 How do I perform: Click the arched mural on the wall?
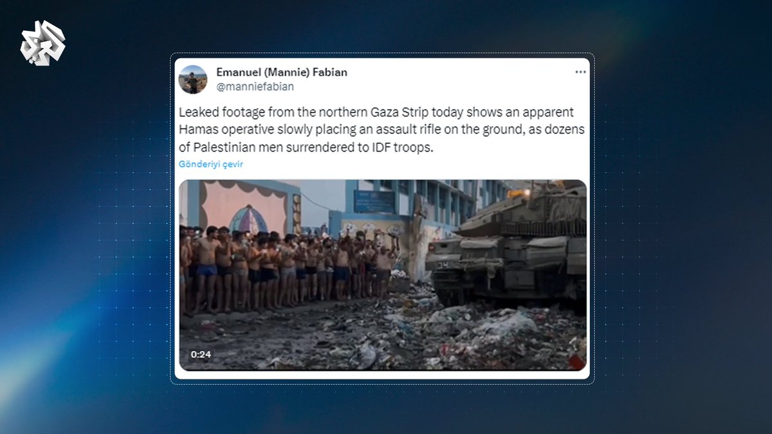point(248,219)
